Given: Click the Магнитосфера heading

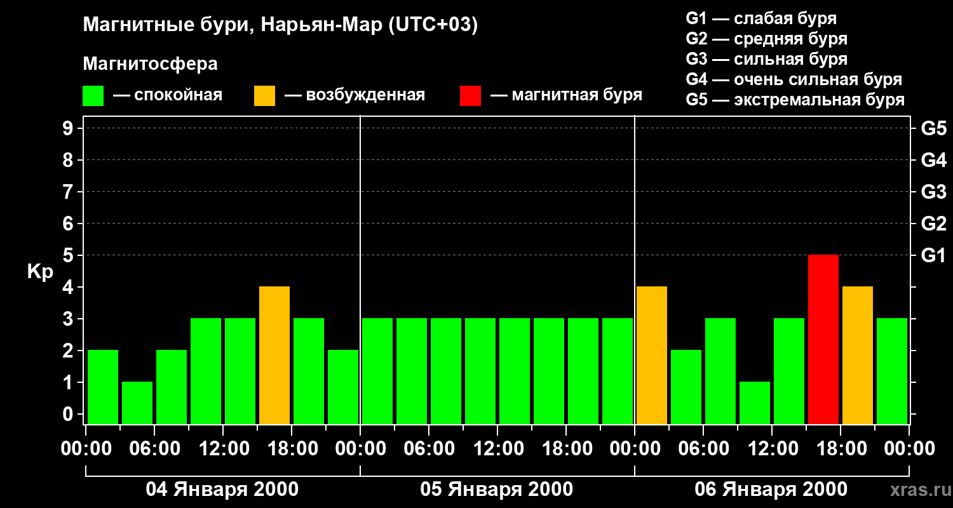Looking at the screenshot, I should tap(150, 64).
